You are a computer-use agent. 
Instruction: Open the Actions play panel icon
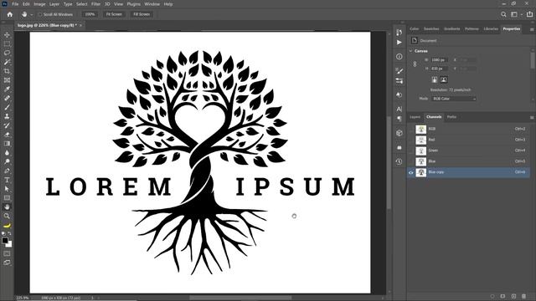point(399,43)
